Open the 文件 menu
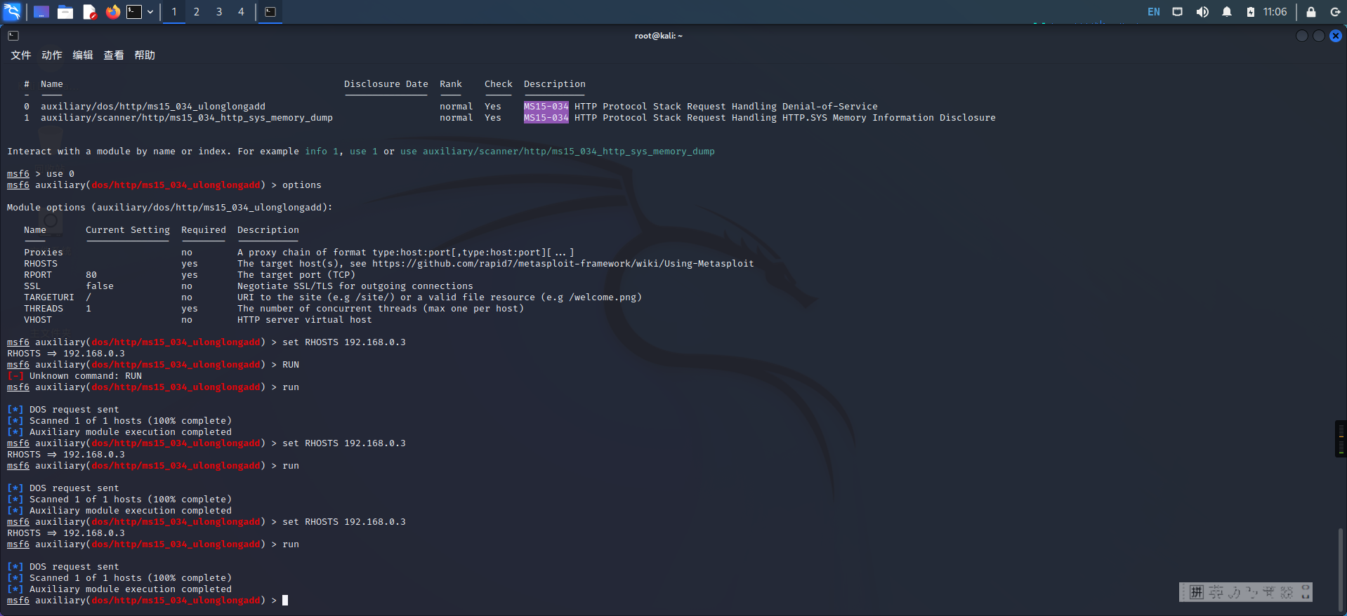Image resolution: width=1347 pixels, height=616 pixels. pyautogui.click(x=21, y=55)
